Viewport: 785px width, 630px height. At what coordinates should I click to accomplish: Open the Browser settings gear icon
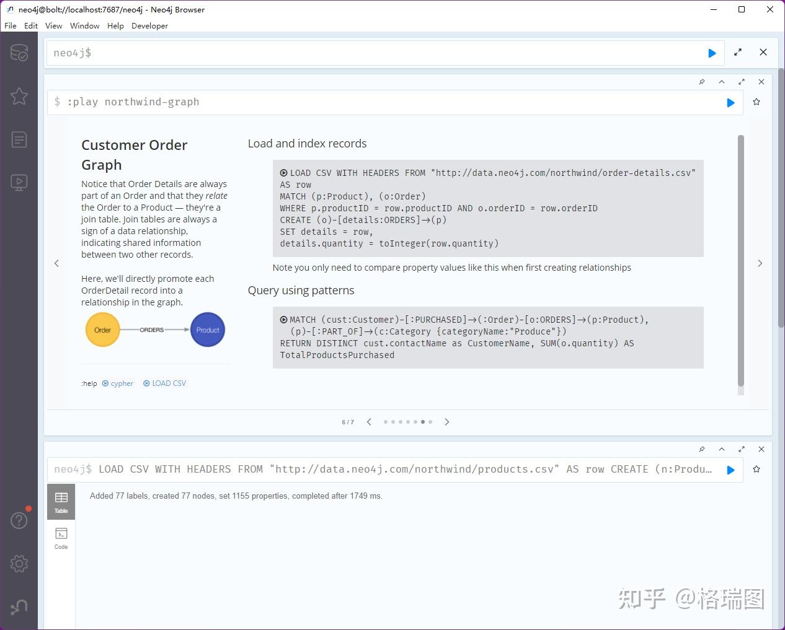19,564
